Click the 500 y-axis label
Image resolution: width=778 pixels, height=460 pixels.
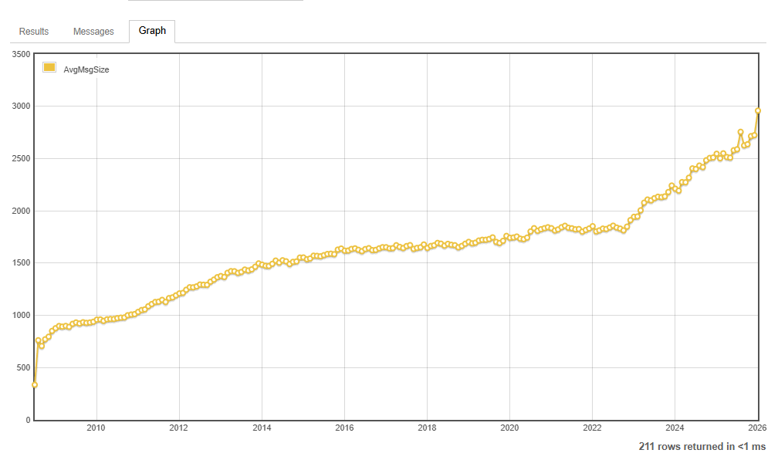click(24, 367)
